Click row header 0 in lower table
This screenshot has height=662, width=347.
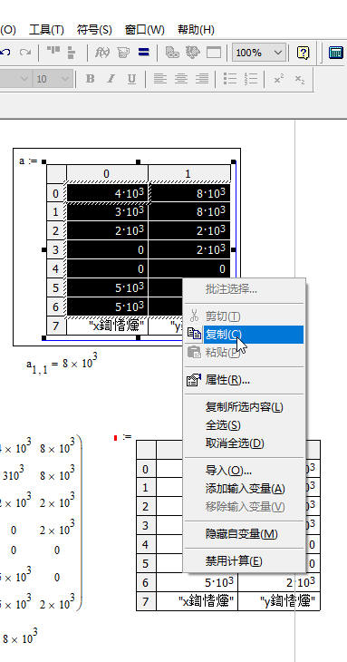(146, 469)
